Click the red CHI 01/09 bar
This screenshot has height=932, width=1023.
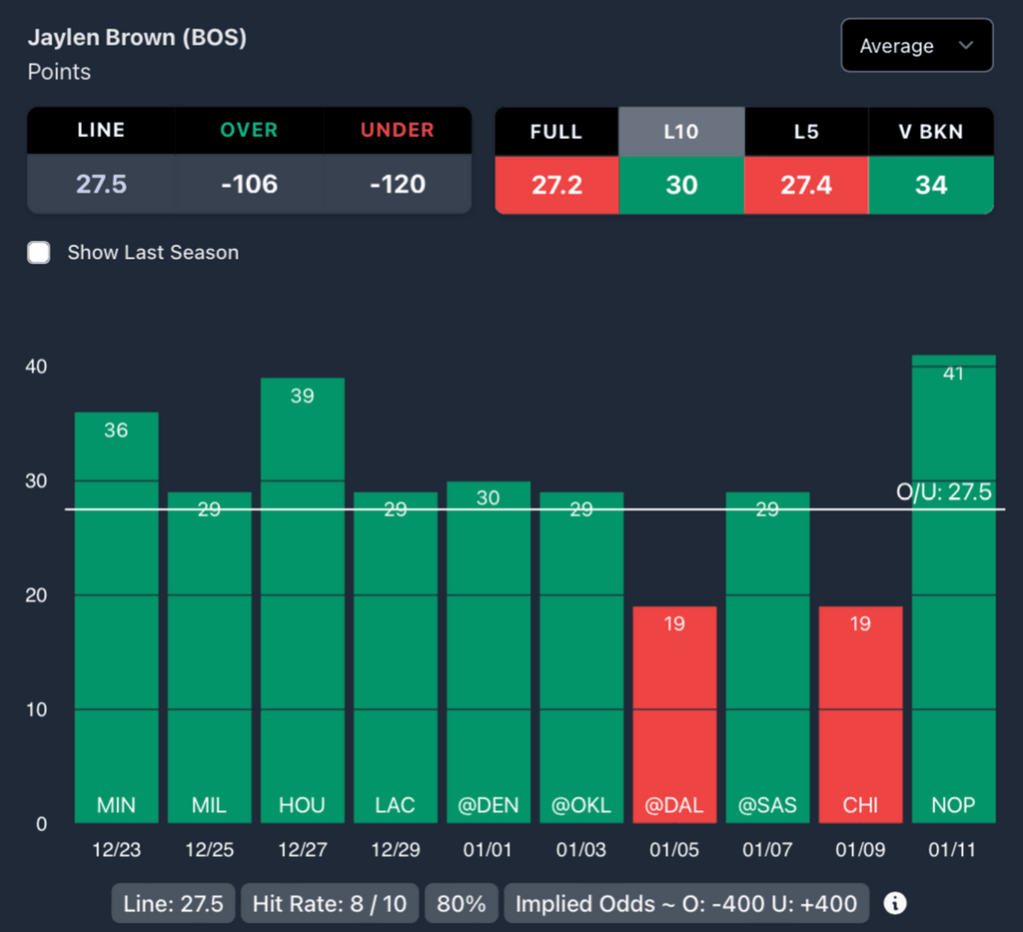pos(860,715)
